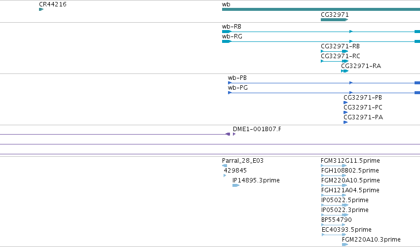Click the Parral_28_E03 EST glyph

tap(225, 166)
